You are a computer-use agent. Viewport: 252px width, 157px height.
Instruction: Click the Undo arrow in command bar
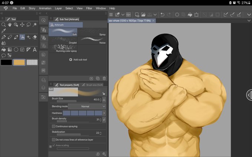162,15
